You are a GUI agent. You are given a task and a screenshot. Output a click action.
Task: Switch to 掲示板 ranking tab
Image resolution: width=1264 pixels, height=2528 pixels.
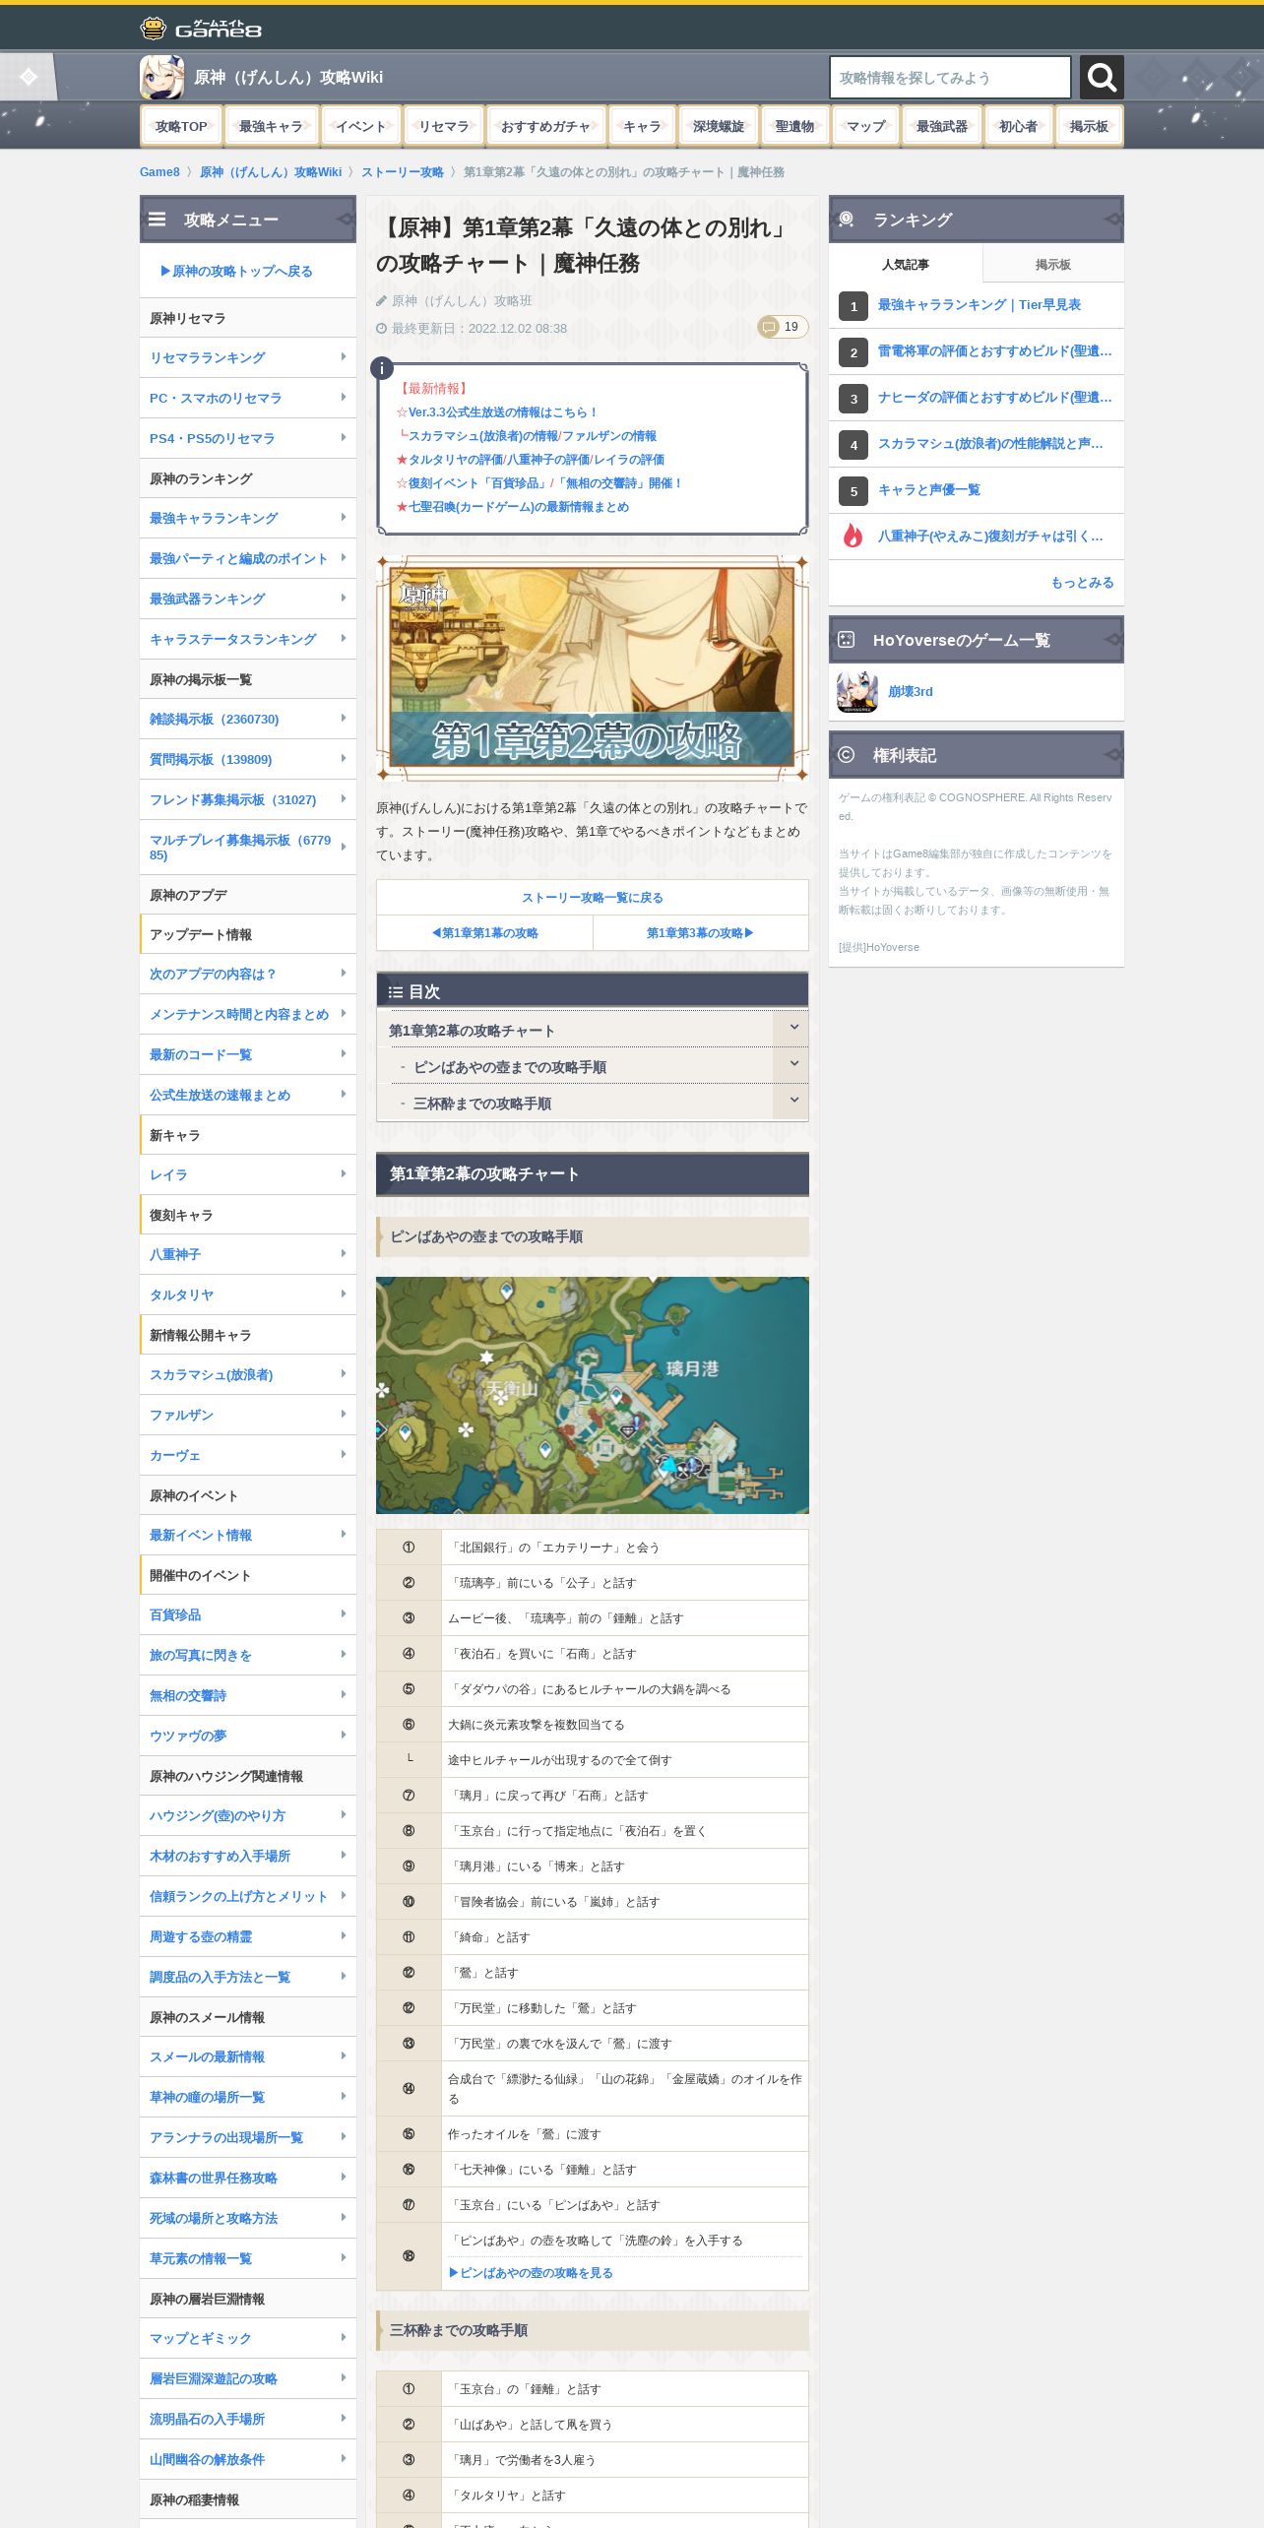coord(1053,264)
